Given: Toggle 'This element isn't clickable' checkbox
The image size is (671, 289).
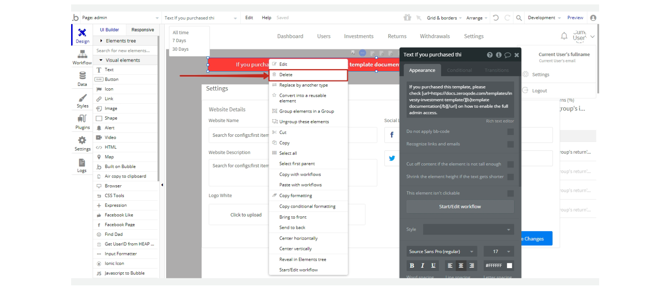Looking at the screenshot, I should click(x=510, y=193).
